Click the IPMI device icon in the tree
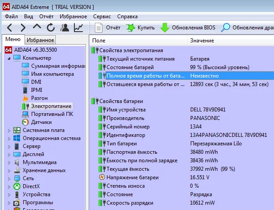Screen dimensions: 274x210 click(x=25, y=90)
